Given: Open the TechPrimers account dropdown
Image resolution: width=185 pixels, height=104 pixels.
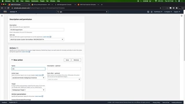Looking at the screenshot, I should (158, 12).
